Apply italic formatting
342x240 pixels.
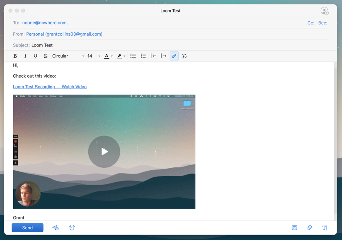(x=25, y=56)
